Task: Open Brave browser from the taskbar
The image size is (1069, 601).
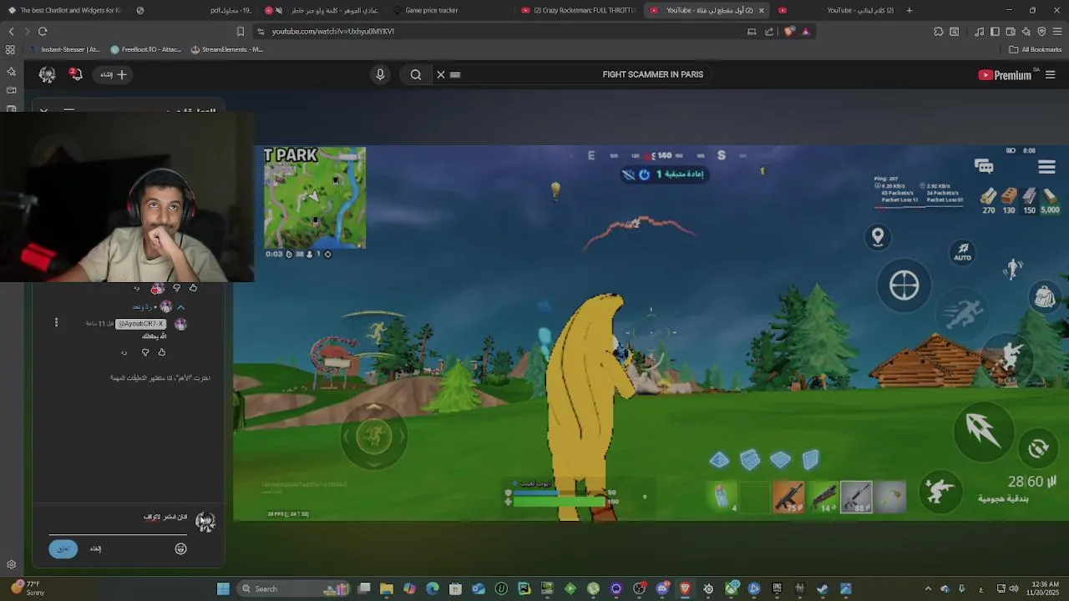Action: point(685,588)
